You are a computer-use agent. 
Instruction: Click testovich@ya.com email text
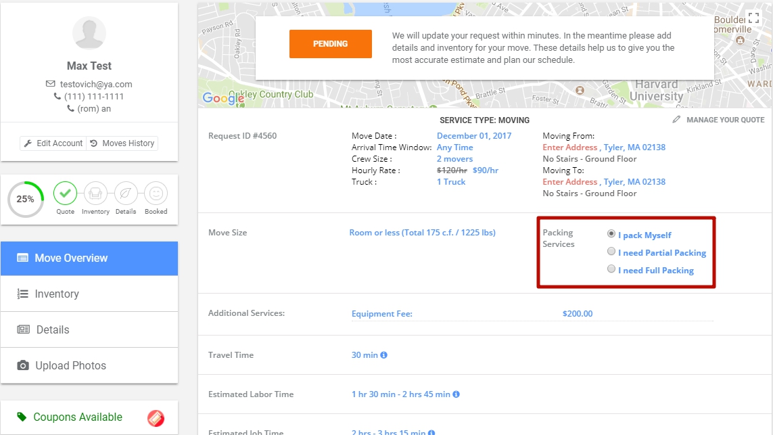pyautogui.click(x=96, y=85)
